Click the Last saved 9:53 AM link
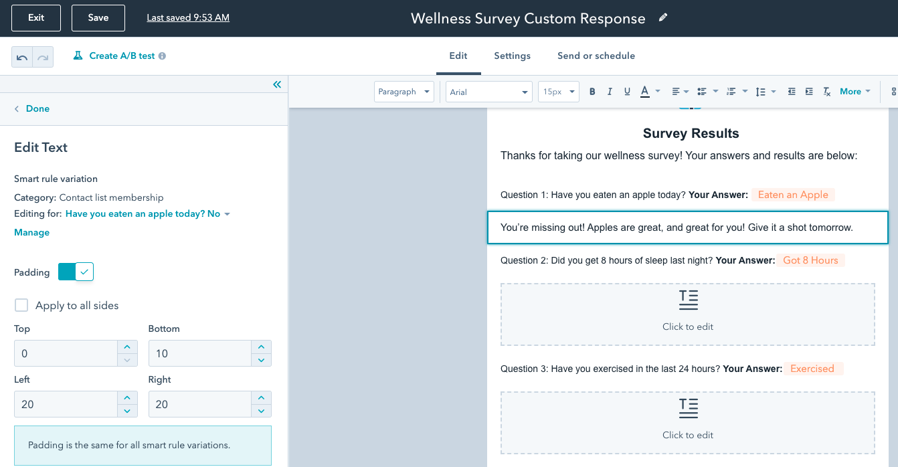Image resolution: width=898 pixels, height=467 pixels. click(x=188, y=18)
